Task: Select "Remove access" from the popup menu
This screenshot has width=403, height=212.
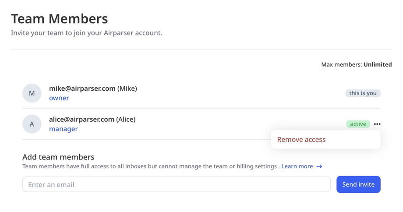Action: [301, 140]
